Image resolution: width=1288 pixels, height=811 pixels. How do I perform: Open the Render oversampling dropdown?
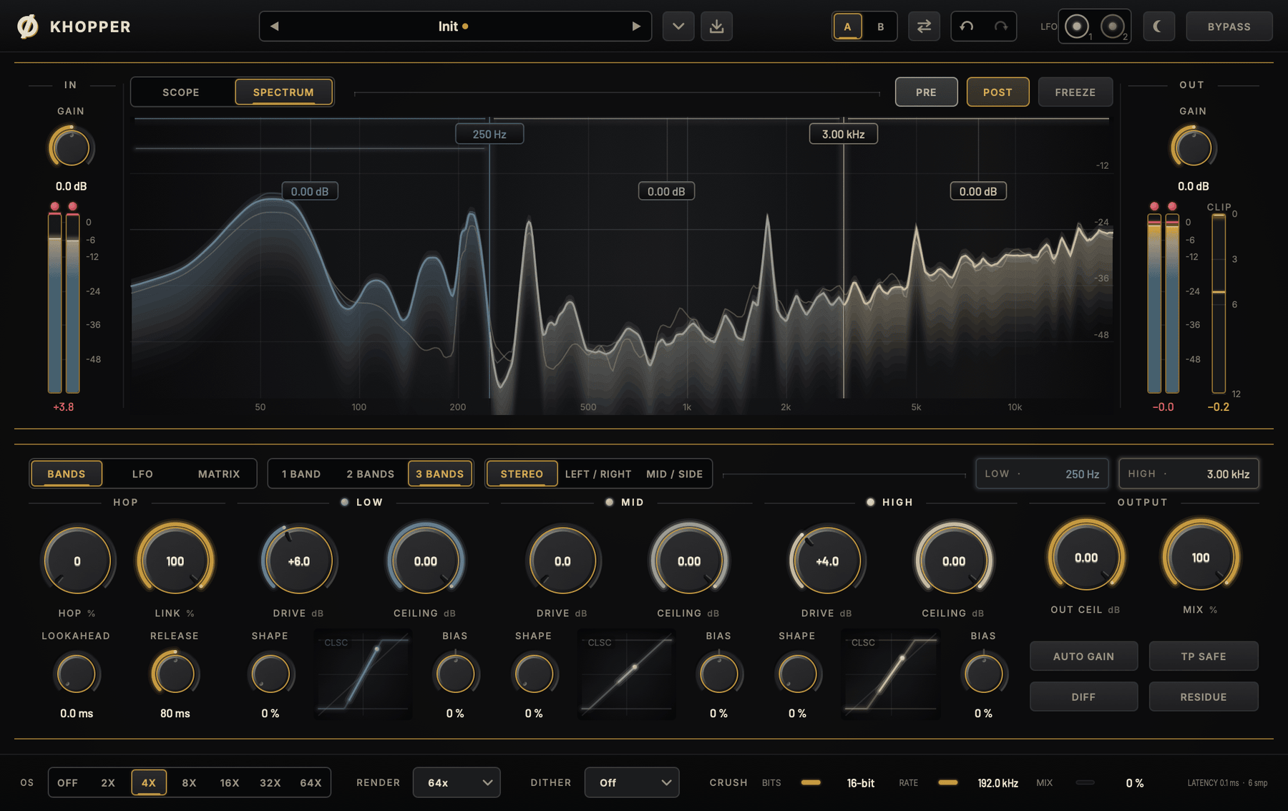pyautogui.click(x=457, y=782)
